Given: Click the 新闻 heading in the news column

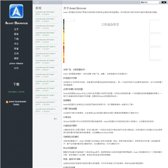Looking at the screenshot, I should click(x=38, y=8).
